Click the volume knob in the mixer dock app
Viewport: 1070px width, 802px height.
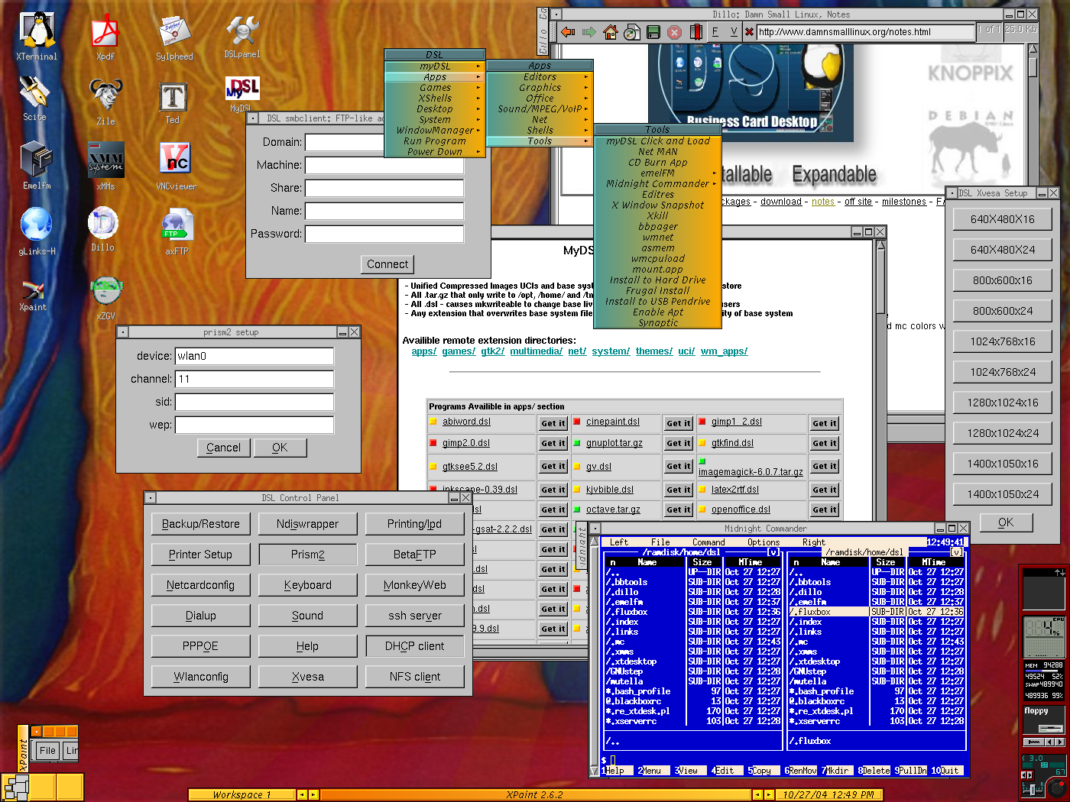[x=1058, y=787]
